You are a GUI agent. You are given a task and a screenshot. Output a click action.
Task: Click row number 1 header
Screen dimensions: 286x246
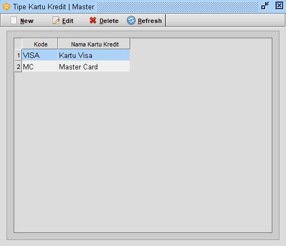click(18, 55)
